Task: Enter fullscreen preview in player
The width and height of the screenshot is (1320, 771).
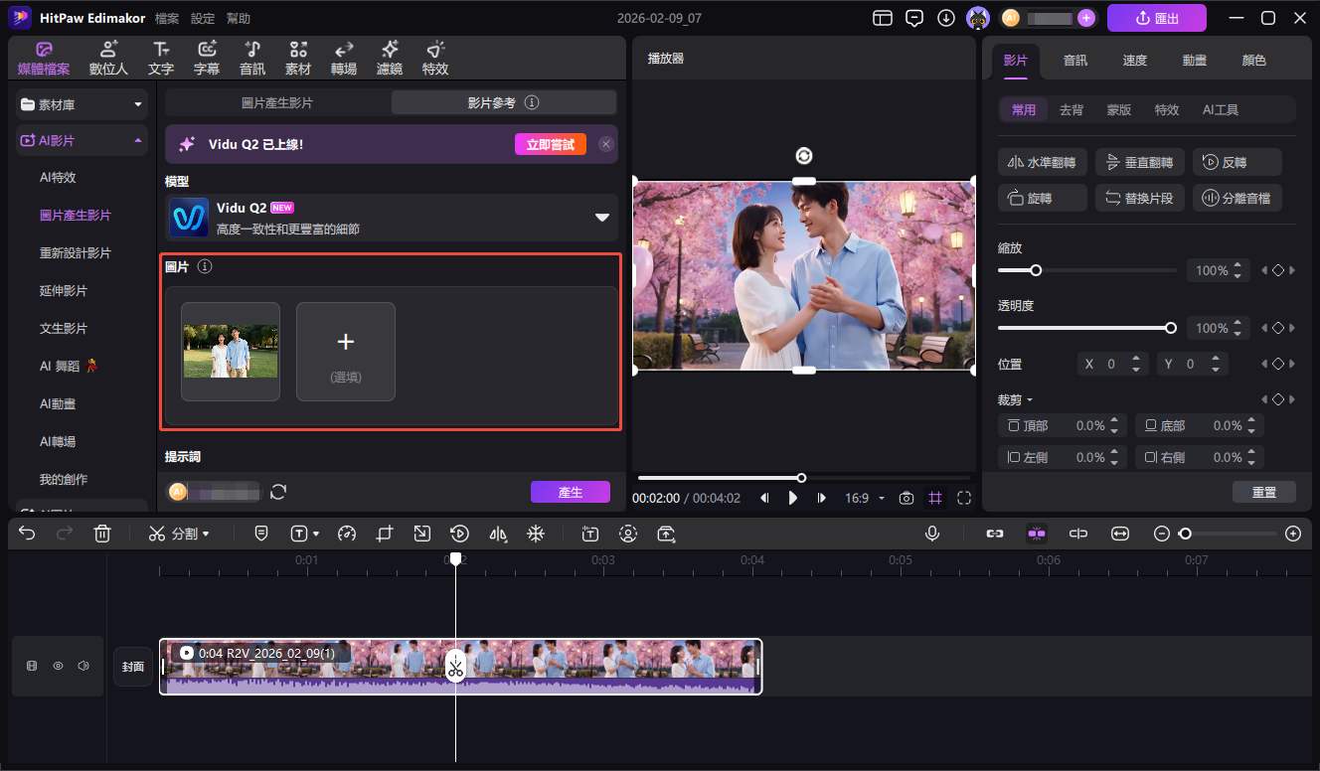Action: point(964,498)
